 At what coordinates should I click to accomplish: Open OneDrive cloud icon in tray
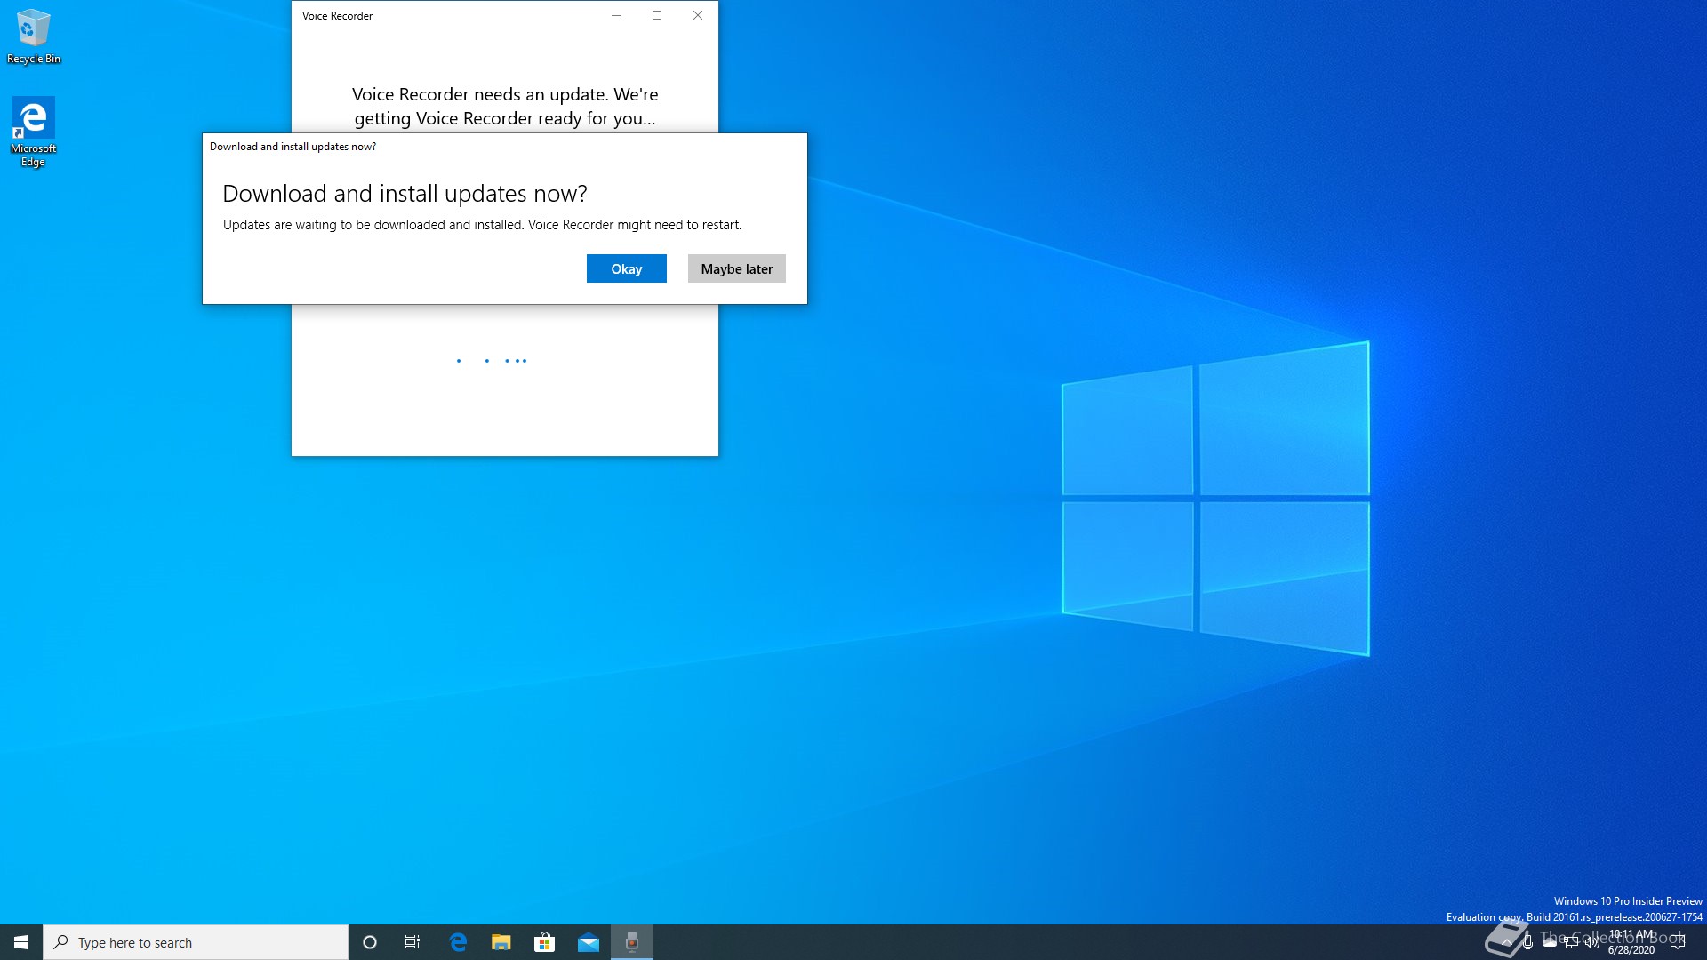1549,942
